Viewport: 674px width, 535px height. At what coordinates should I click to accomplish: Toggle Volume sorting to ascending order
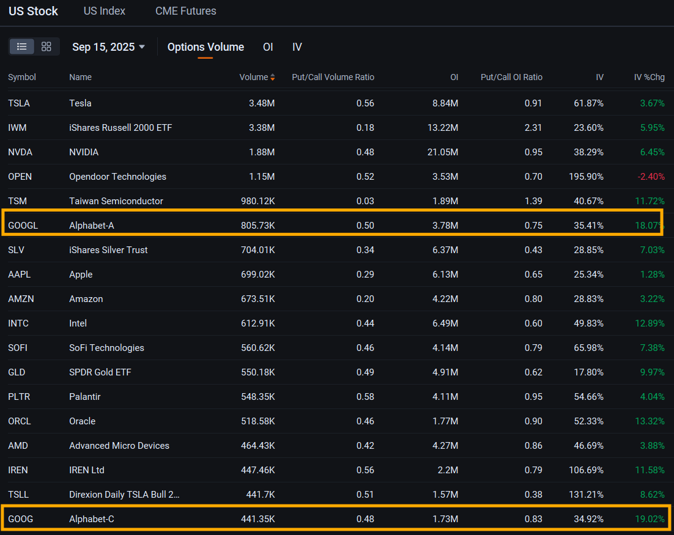coord(273,75)
